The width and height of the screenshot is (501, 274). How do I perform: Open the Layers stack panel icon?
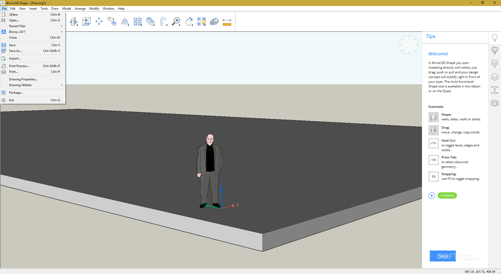(495, 77)
